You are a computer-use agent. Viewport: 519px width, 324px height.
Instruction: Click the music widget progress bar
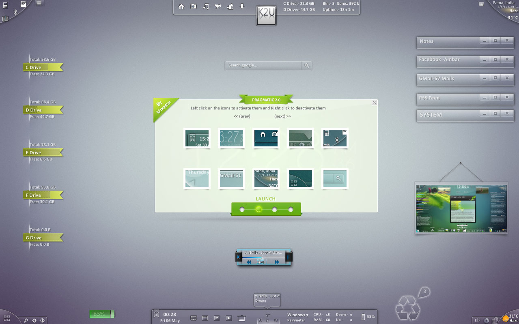click(x=264, y=257)
